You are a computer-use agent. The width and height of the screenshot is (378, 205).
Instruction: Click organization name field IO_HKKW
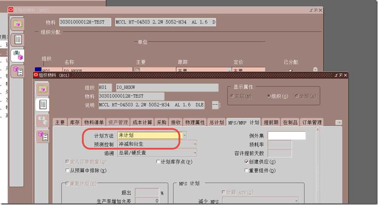pyautogui.click(x=167, y=87)
